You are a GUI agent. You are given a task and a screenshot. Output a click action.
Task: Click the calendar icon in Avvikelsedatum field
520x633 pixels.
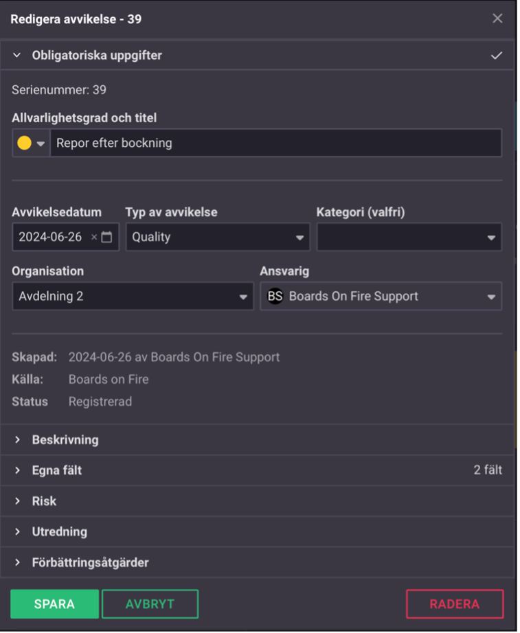pyautogui.click(x=106, y=237)
